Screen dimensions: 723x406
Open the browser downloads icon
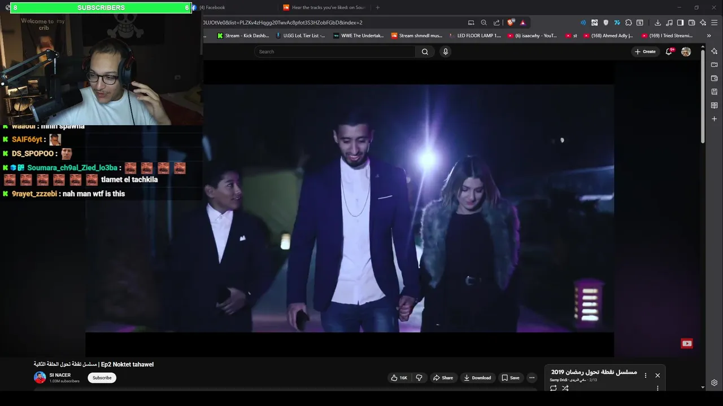tap(657, 23)
